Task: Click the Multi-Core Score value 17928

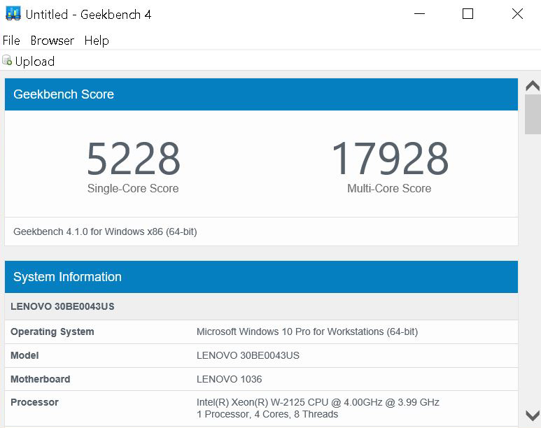Action: 390,158
